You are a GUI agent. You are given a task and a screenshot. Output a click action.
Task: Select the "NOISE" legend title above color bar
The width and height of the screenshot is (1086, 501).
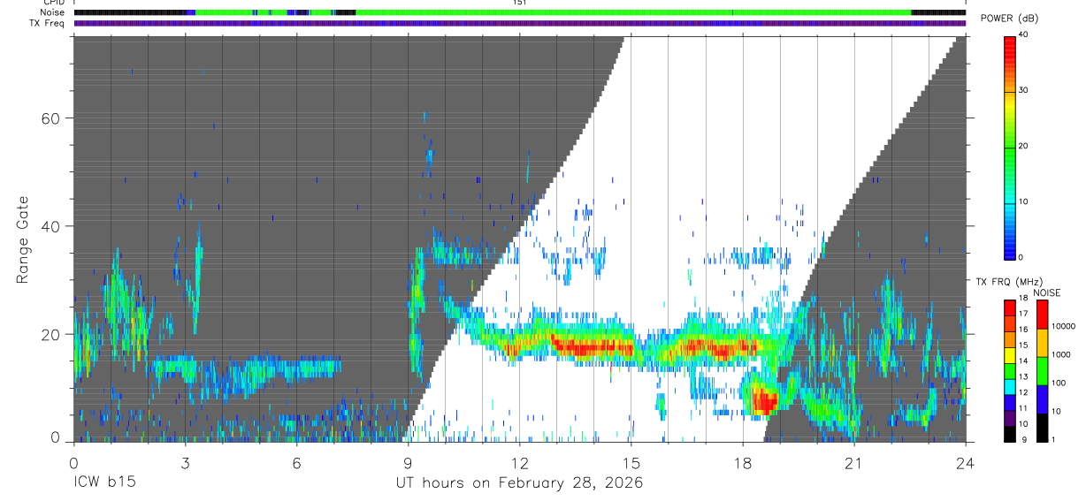point(1047,292)
